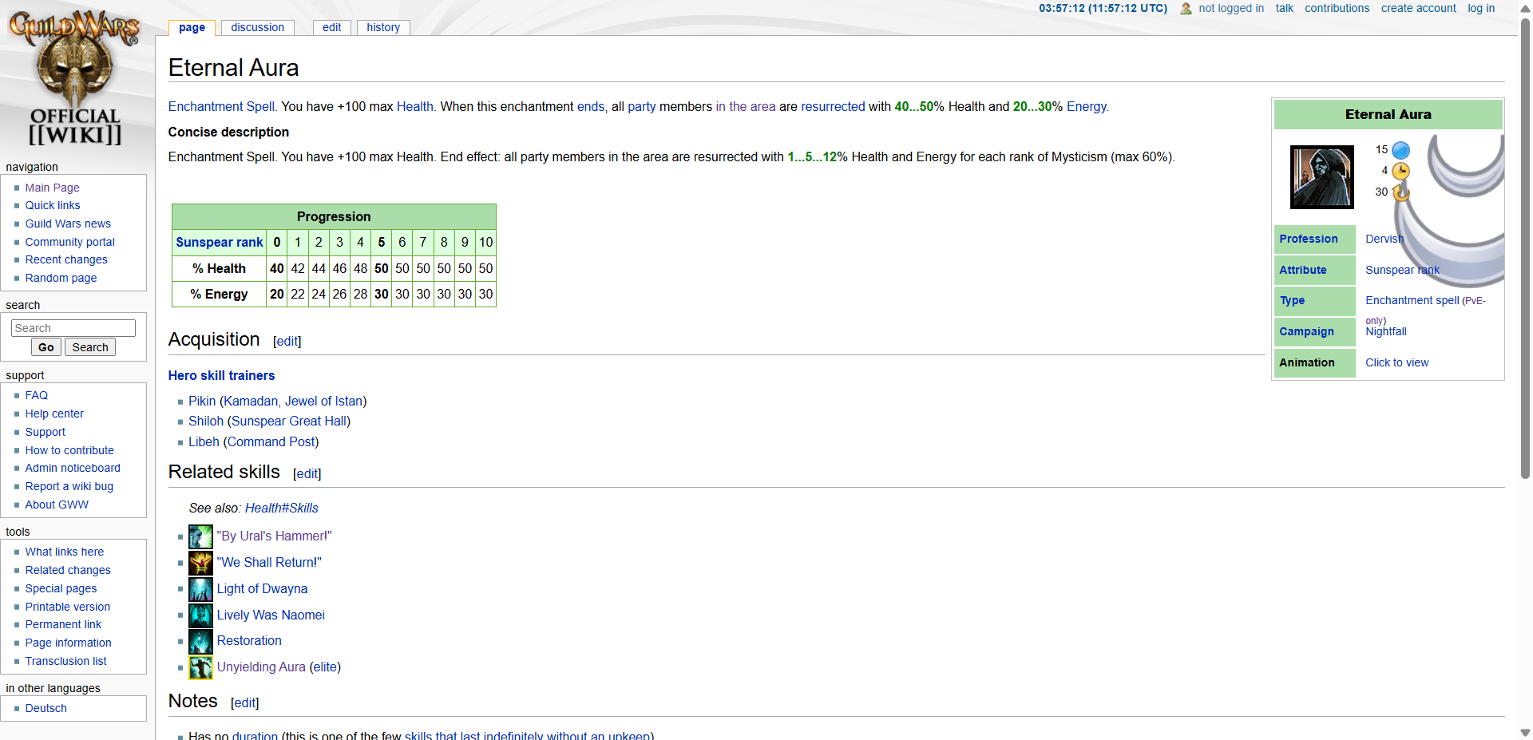The image size is (1533, 740).
Task: Open Printable version
Action: pos(67,607)
